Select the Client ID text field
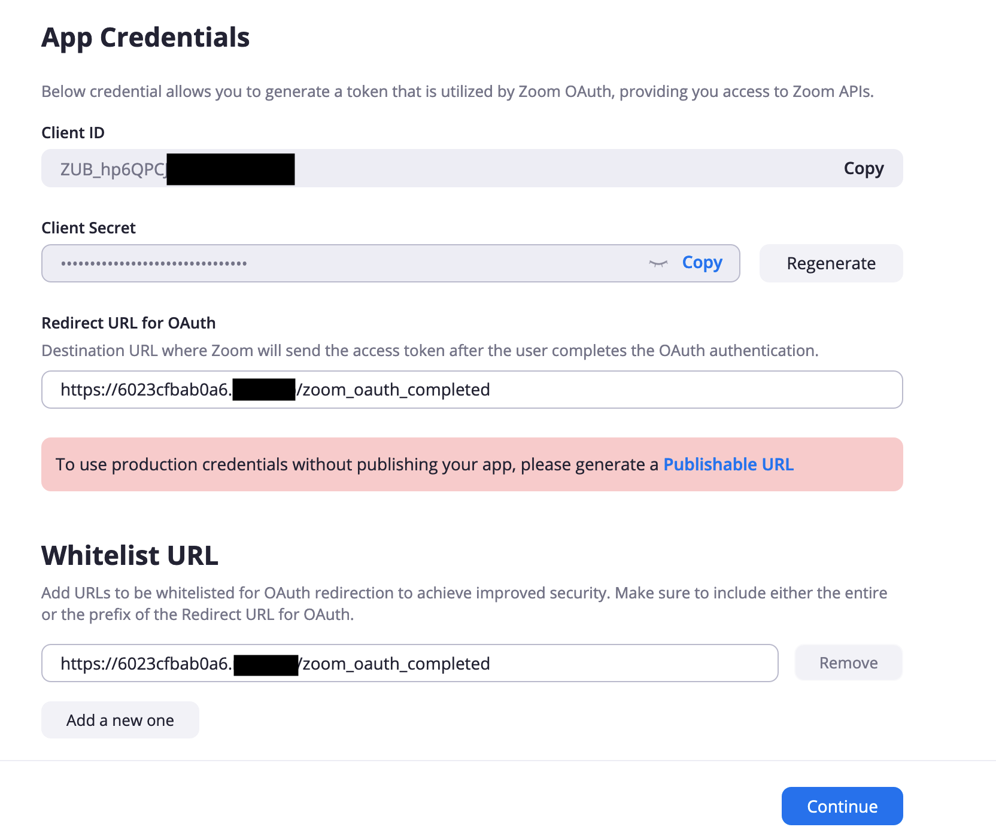 click(472, 168)
